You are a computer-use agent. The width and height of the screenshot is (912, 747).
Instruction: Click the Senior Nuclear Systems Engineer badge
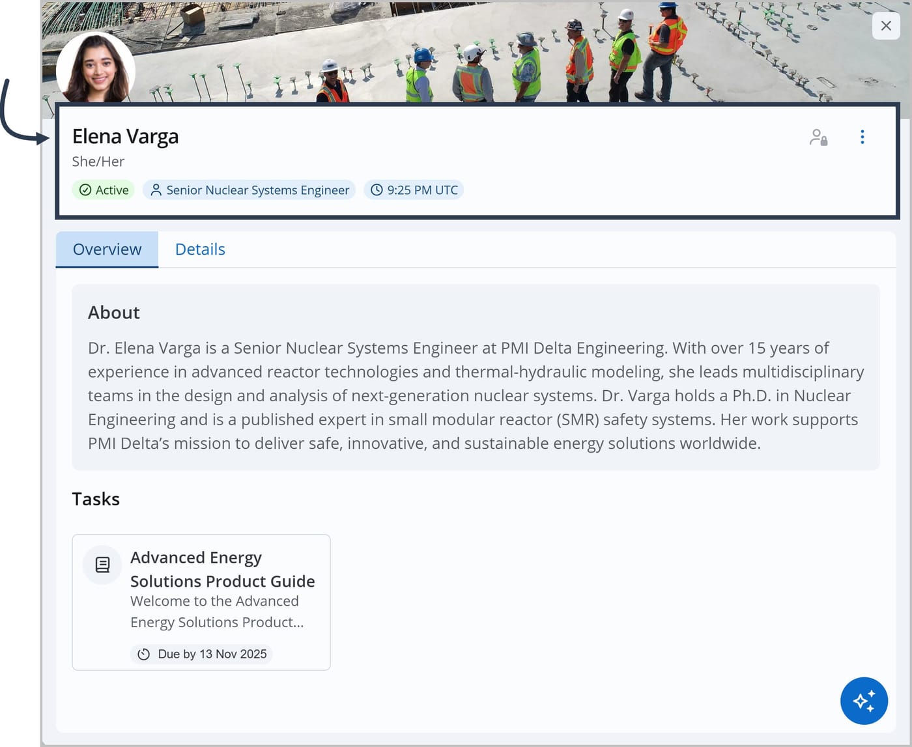pos(249,190)
